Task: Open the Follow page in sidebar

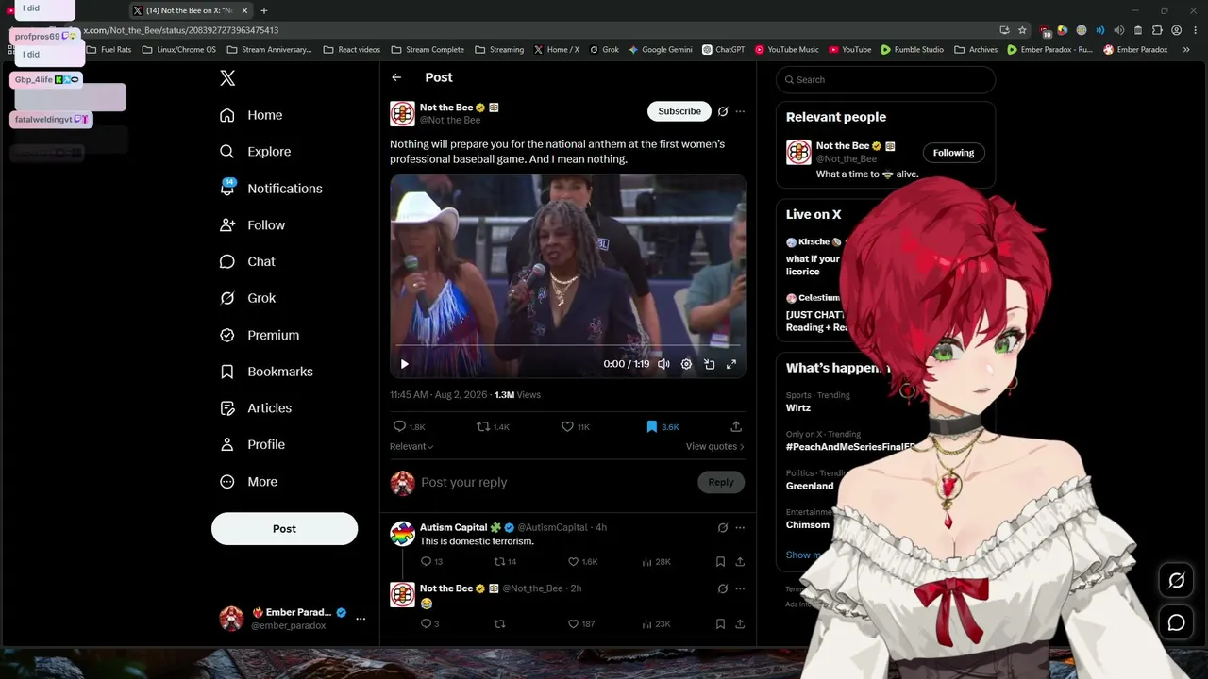Action: (252, 225)
